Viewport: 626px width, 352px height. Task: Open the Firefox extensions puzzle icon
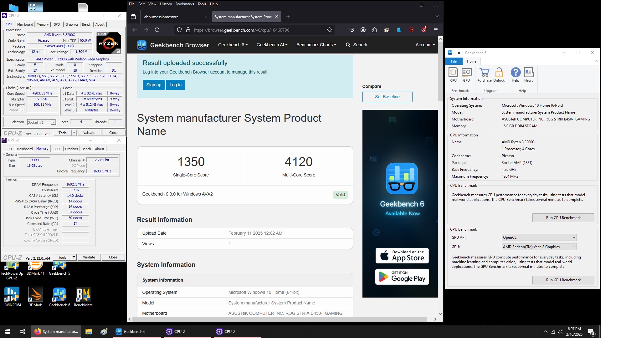click(374, 30)
